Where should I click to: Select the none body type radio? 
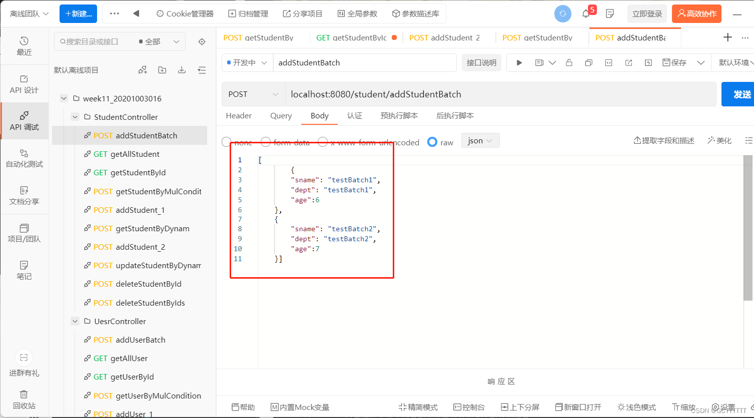(227, 142)
